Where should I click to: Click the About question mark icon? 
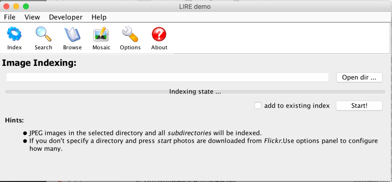pyautogui.click(x=159, y=35)
